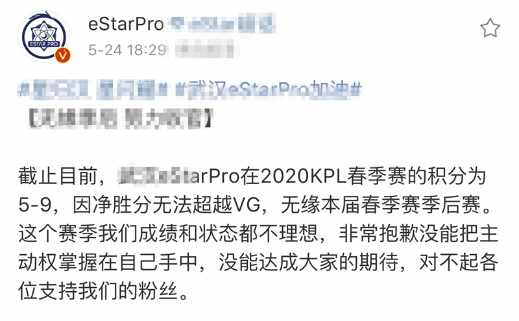Tap the star favorite icon
Image resolution: width=519 pixels, height=321 pixels.
490,28
